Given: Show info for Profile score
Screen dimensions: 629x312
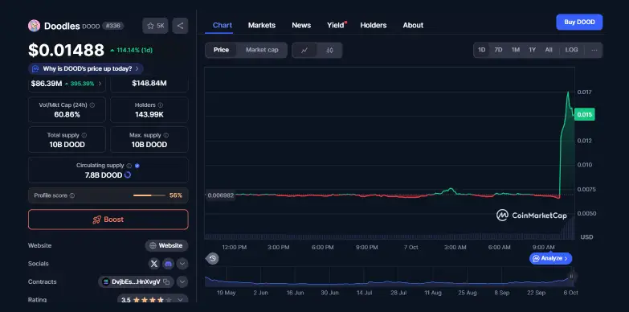Looking at the screenshot, I should 72,195.
